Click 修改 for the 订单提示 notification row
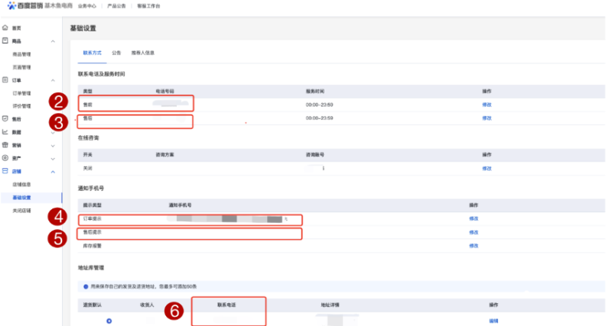 tap(474, 218)
